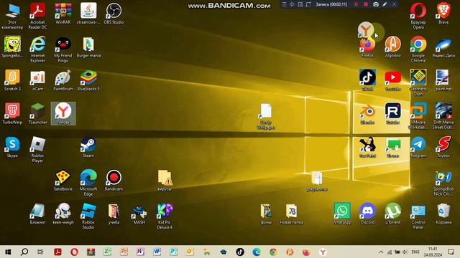Open the notification center in taskbar
Image resolution: width=460 pixels, height=258 pixels.
(451, 252)
